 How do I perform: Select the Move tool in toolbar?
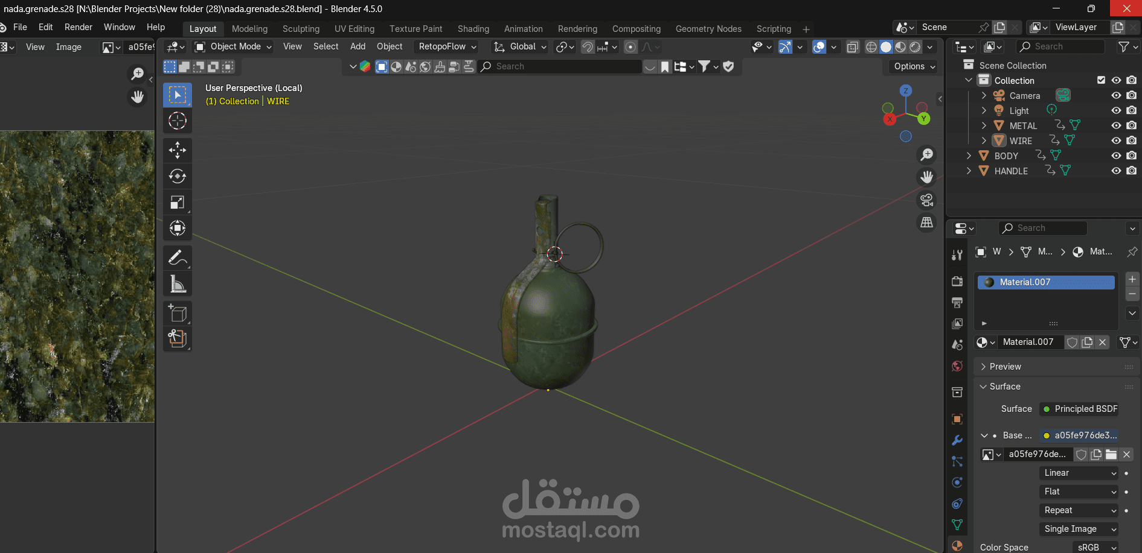coord(177,150)
